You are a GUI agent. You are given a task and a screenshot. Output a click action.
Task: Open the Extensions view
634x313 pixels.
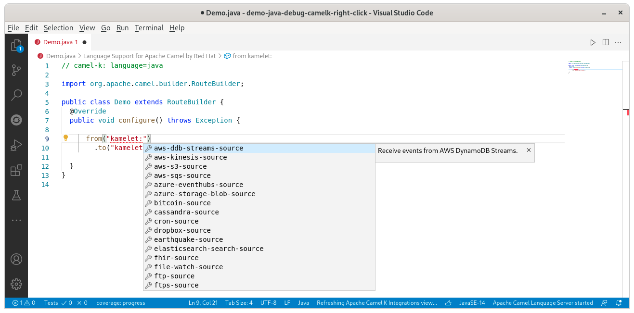(16, 170)
